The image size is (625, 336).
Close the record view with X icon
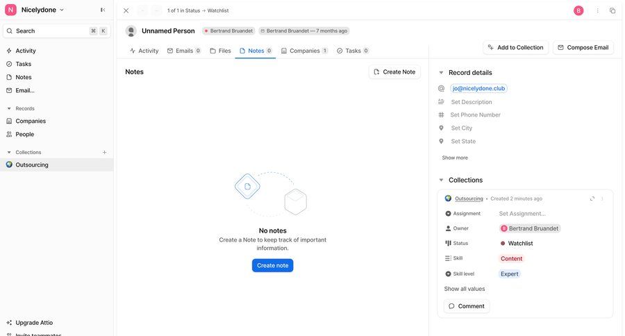pyautogui.click(x=126, y=10)
